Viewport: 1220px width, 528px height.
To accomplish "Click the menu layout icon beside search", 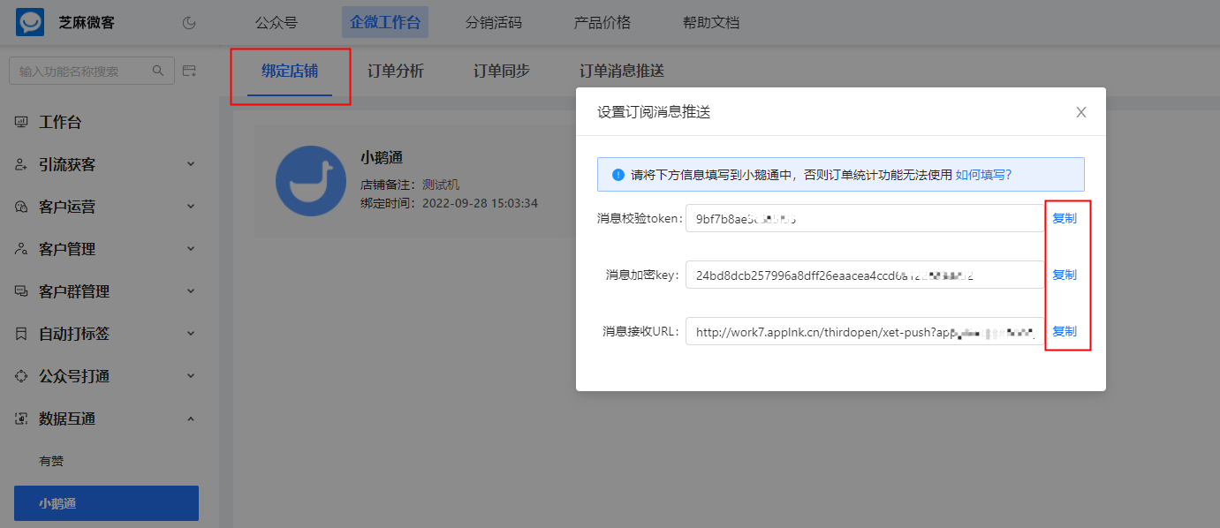I will 189,71.
